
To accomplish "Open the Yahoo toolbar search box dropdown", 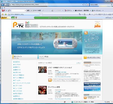I will click(25, 11).
